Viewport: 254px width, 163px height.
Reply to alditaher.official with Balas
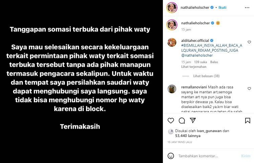214,62
